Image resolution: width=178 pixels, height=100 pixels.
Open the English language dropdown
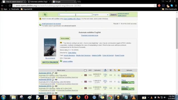coord(101,15)
